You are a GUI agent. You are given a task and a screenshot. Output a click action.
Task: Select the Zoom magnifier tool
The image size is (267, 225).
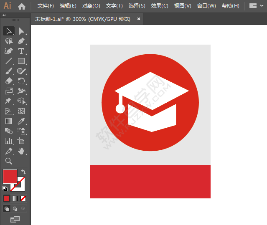8,161
